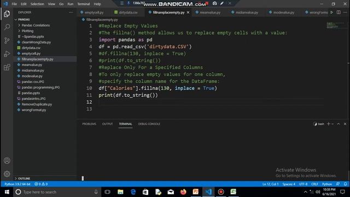This screenshot has width=350, height=197.
Task: Open the Run menu
Action: [x=71, y=4]
